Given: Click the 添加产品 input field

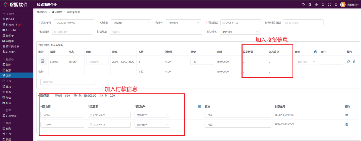Looking at the screenshot, I should coord(68,82).
